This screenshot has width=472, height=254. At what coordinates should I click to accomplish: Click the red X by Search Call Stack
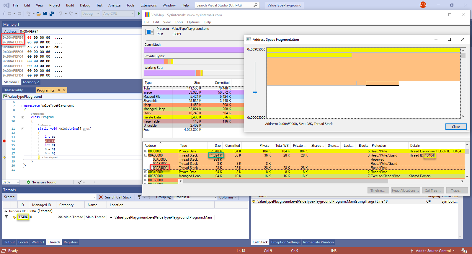(x=101, y=197)
